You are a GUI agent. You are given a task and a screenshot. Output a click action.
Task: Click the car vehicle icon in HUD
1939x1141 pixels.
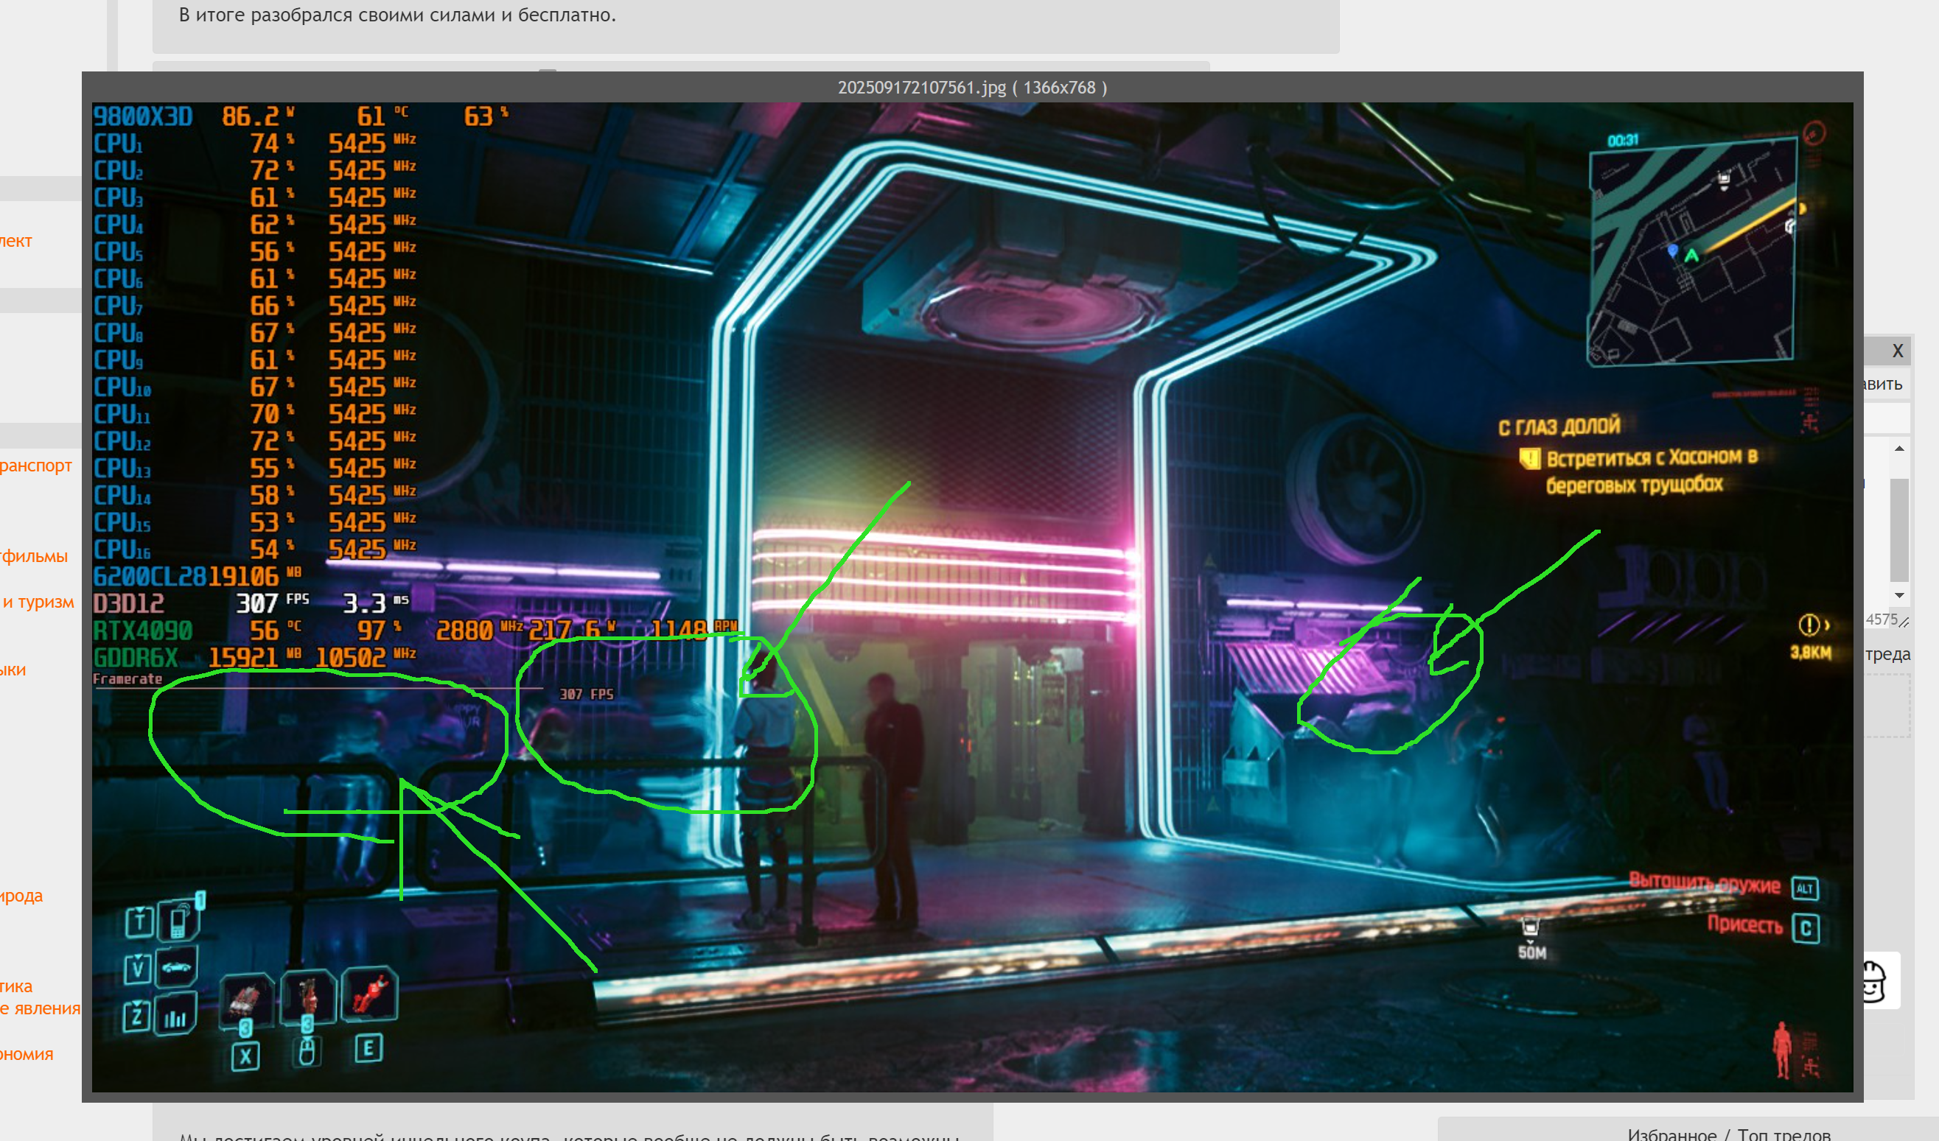coord(176,968)
